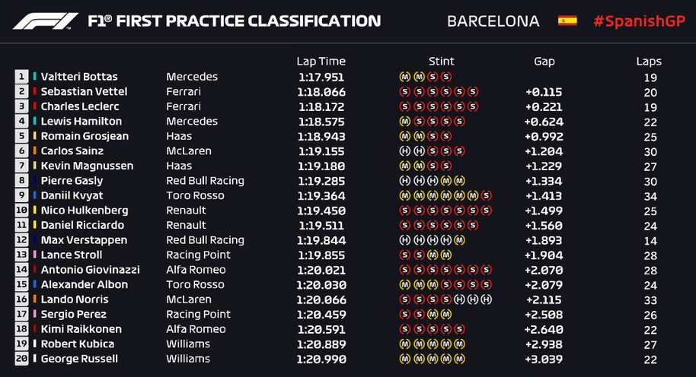Click the position 20 badge
696x377 pixels.
(x=21, y=359)
